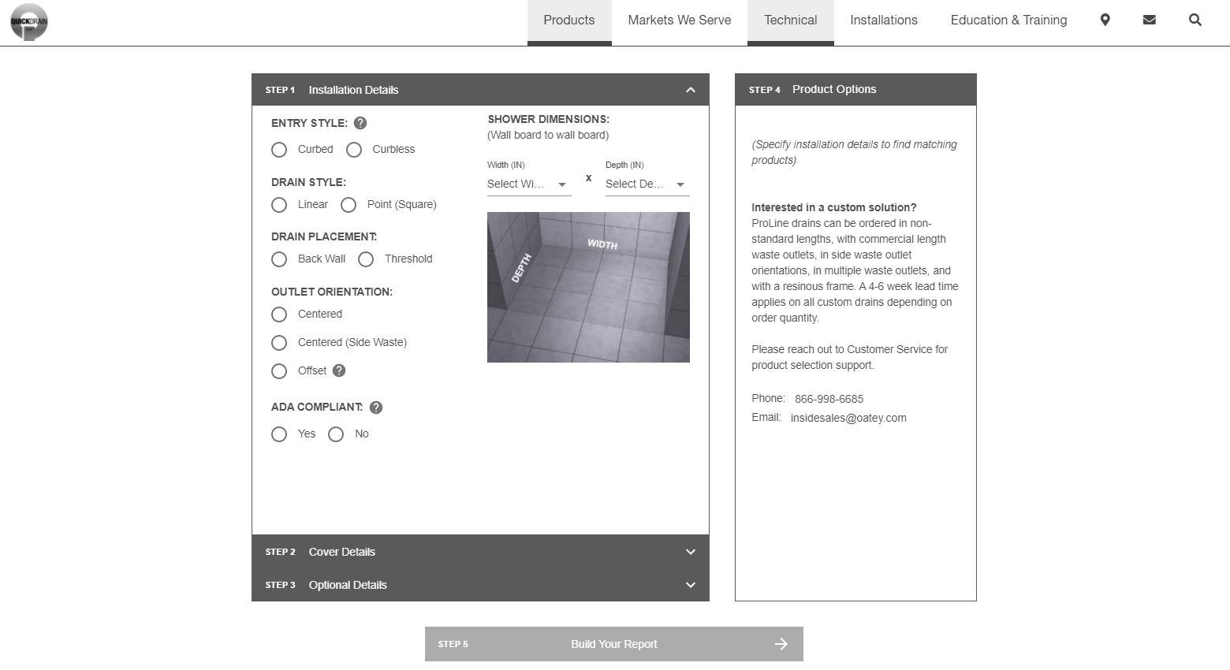This screenshot has height=670, width=1230.
Task: Open Education & Training menu
Action: pyautogui.click(x=1009, y=20)
